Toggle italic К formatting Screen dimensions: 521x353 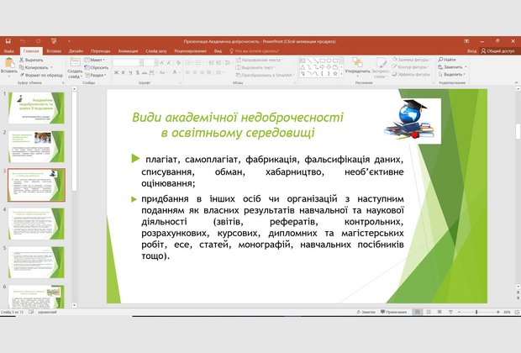pos(123,72)
